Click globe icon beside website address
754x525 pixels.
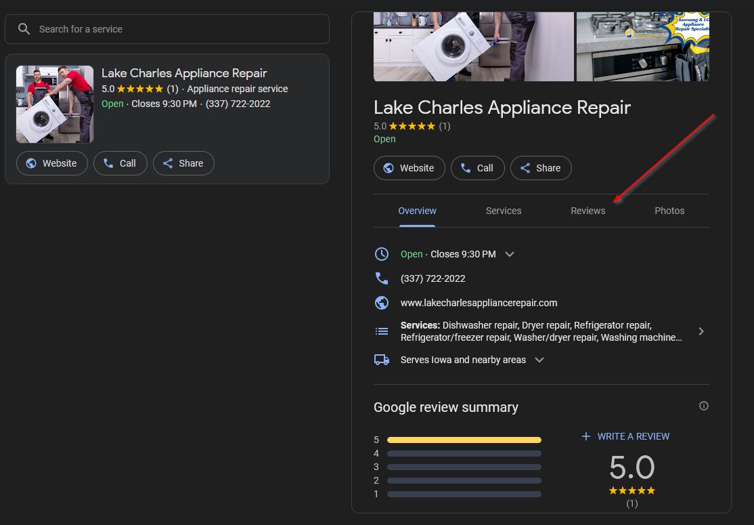(x=382, y=303)
